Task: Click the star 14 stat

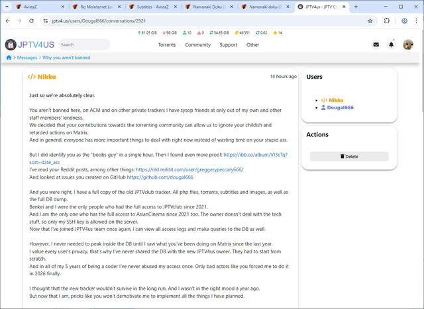Action: (278, 32)
